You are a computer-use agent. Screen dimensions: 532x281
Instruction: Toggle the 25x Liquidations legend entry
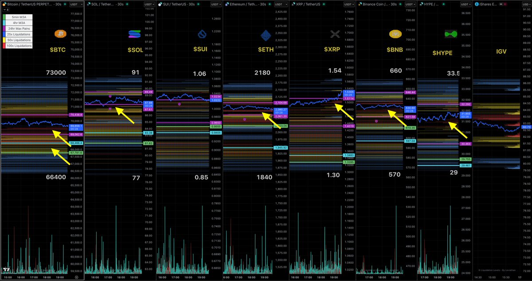[19, 34]
